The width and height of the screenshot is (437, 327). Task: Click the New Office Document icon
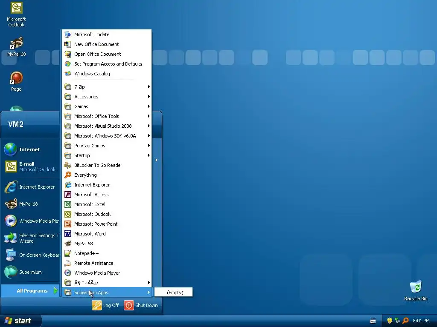[x=68, y=44]
